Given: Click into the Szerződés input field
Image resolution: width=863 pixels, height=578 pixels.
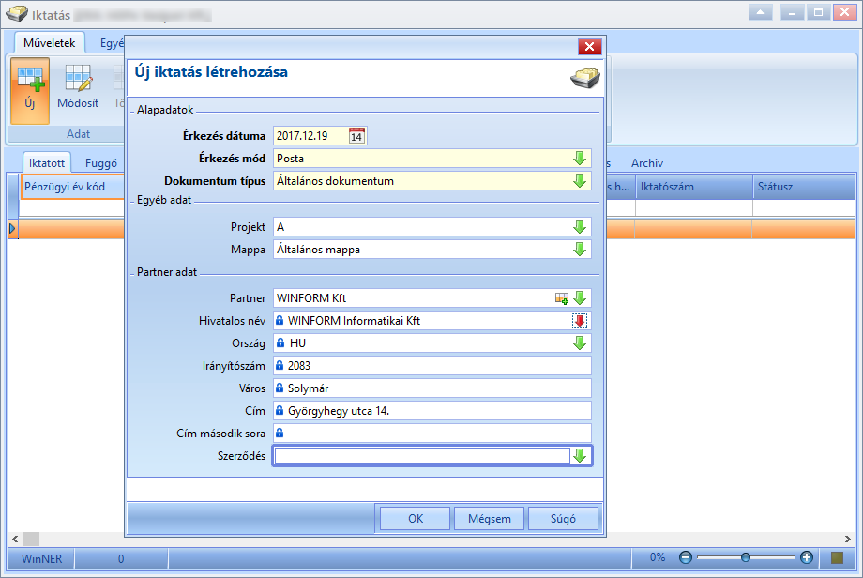Looking at the screenshot, I should 422,456.
